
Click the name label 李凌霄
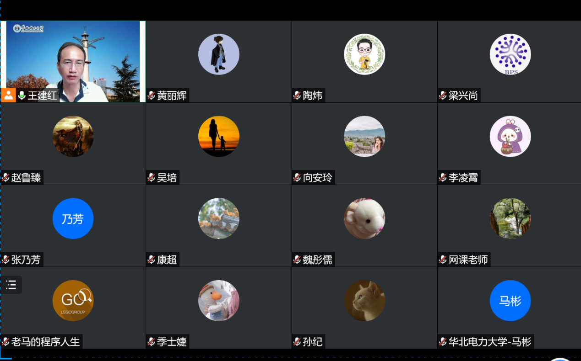pyautogui.click(x=463, y=178)
